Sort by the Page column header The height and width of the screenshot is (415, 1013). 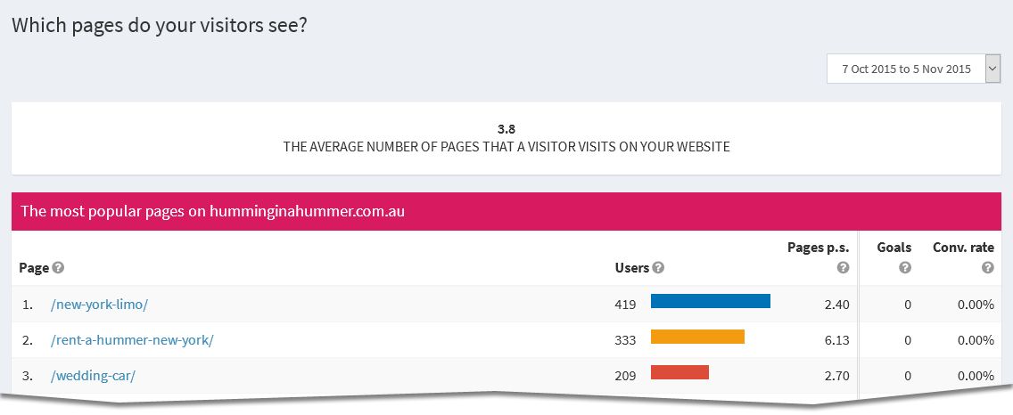point(33,267)
